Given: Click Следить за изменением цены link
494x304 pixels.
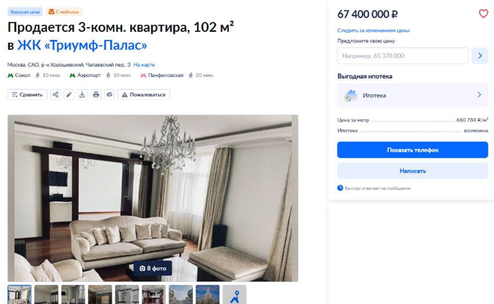Looking at the screenshot, I should 373,30.
